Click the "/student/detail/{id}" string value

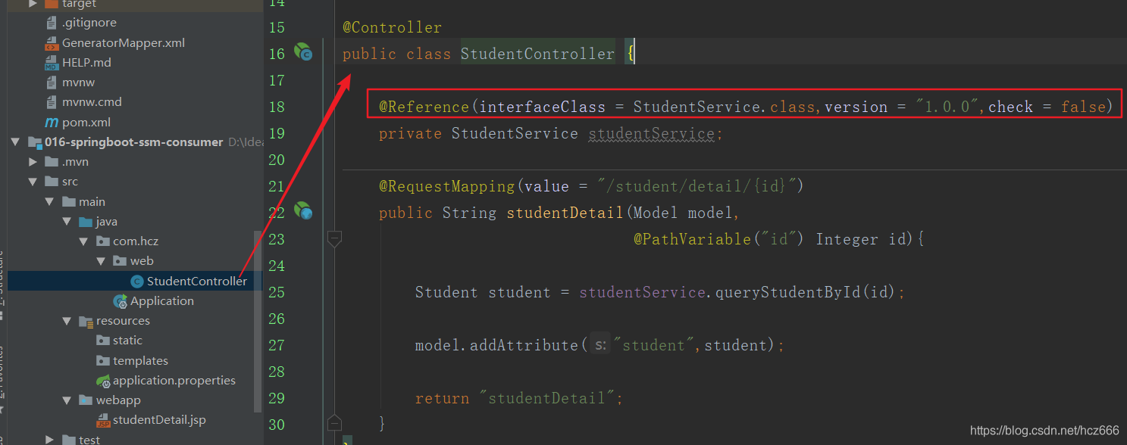click(697, 186)
